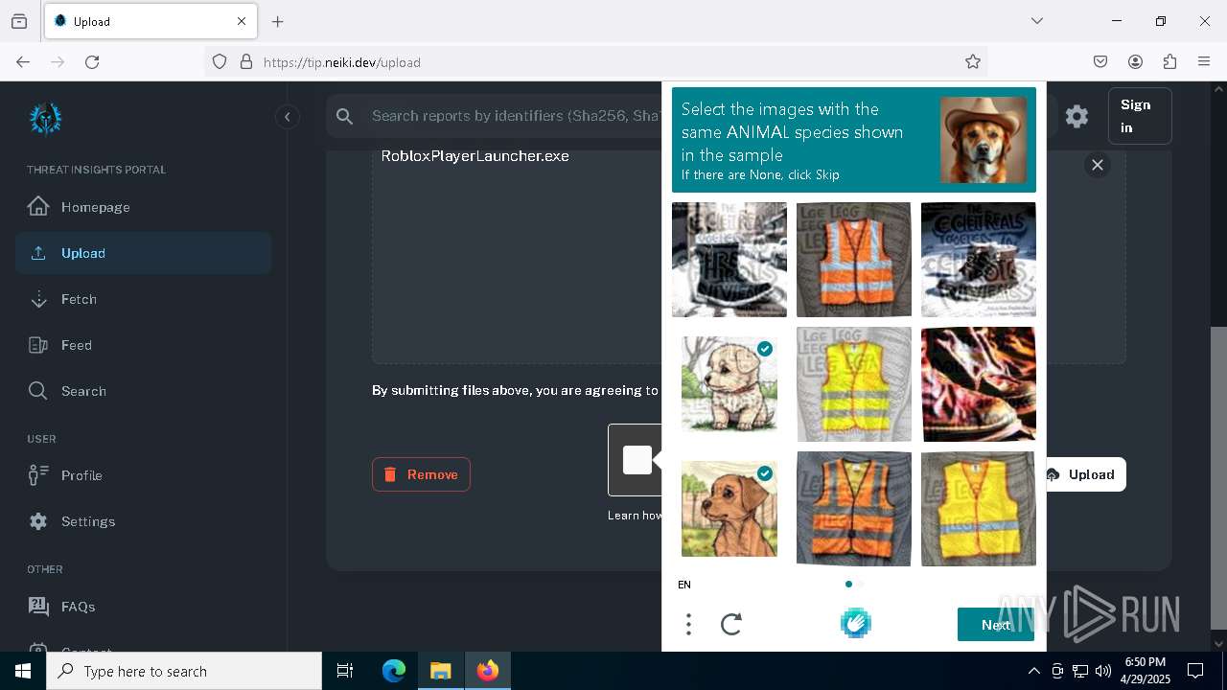Open Firefox account icon
Image resolution: width=1227 pixels, height=690 pixels.
1135,61
